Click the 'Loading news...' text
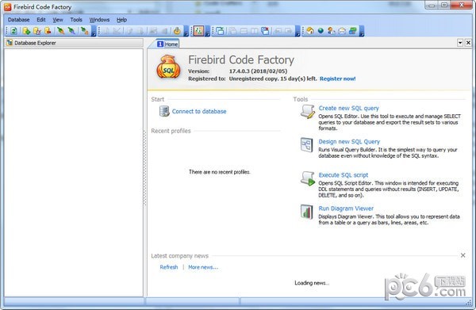 pyautogui.click(x=312, y=283)
